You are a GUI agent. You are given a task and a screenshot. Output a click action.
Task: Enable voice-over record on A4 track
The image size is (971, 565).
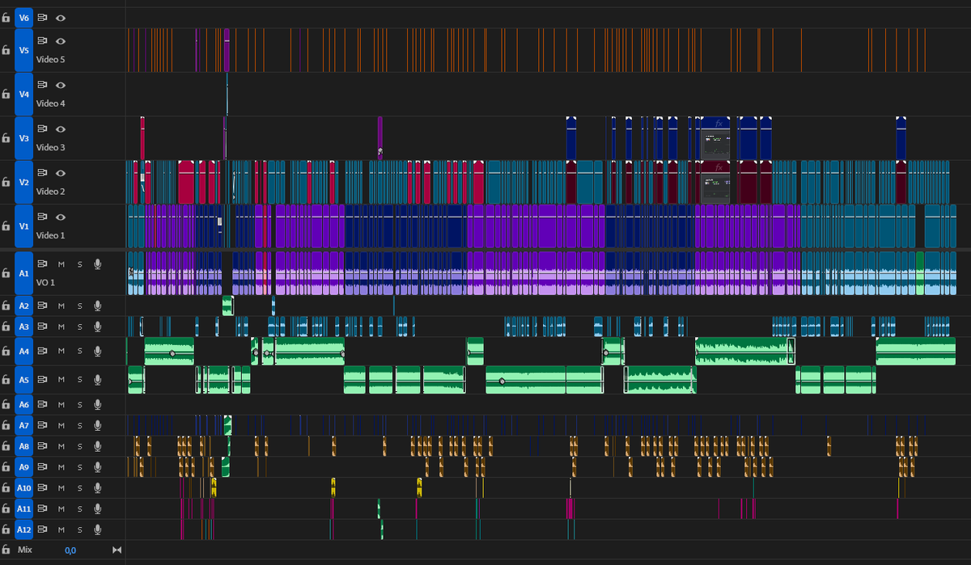coord(97,351)
